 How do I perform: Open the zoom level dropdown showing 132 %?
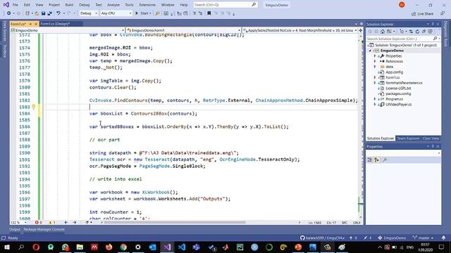point(19,223)
